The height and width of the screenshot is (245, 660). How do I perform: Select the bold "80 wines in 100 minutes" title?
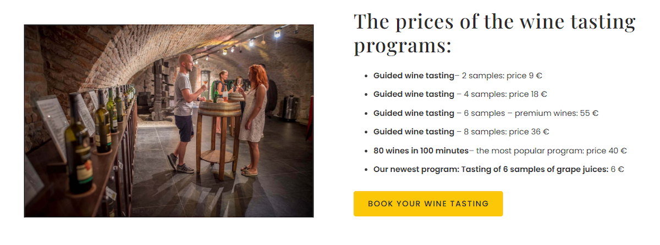coord(421,151)
